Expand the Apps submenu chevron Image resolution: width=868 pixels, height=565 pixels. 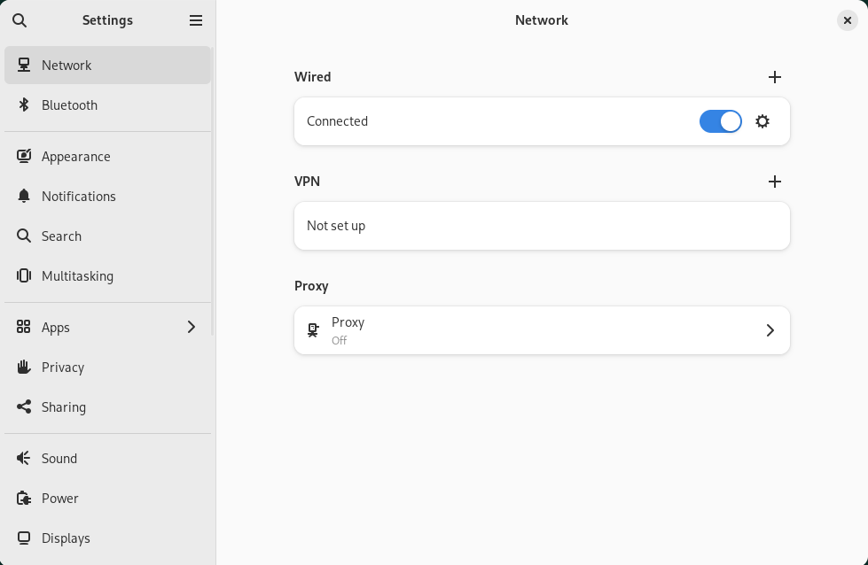[192, 328]
